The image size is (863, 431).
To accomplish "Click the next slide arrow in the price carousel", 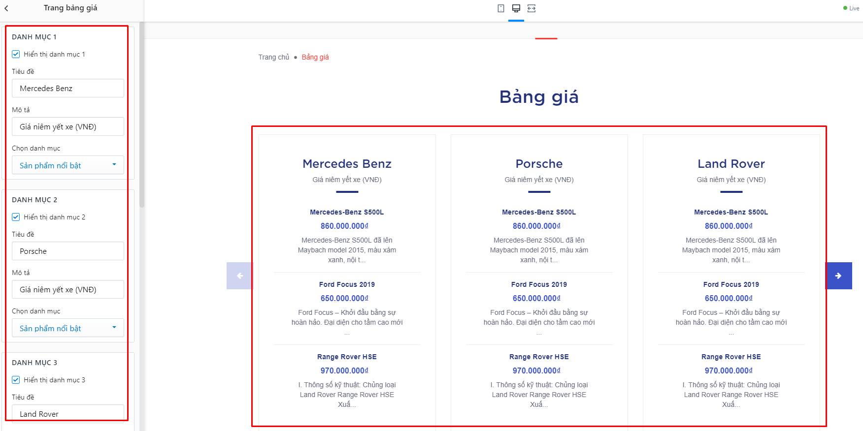I will (838, 276).
